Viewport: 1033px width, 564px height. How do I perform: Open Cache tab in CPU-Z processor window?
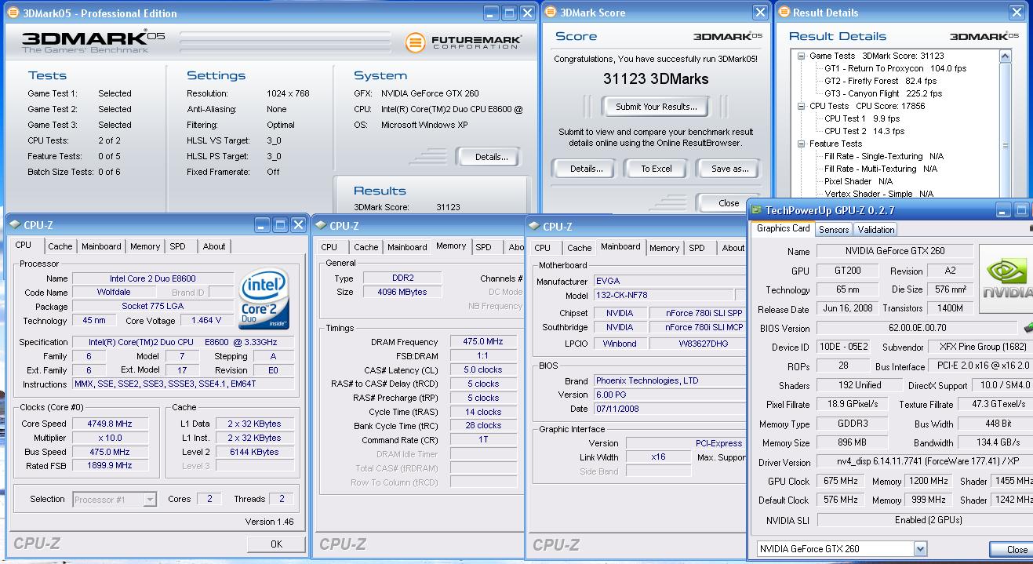coord(60,246)
